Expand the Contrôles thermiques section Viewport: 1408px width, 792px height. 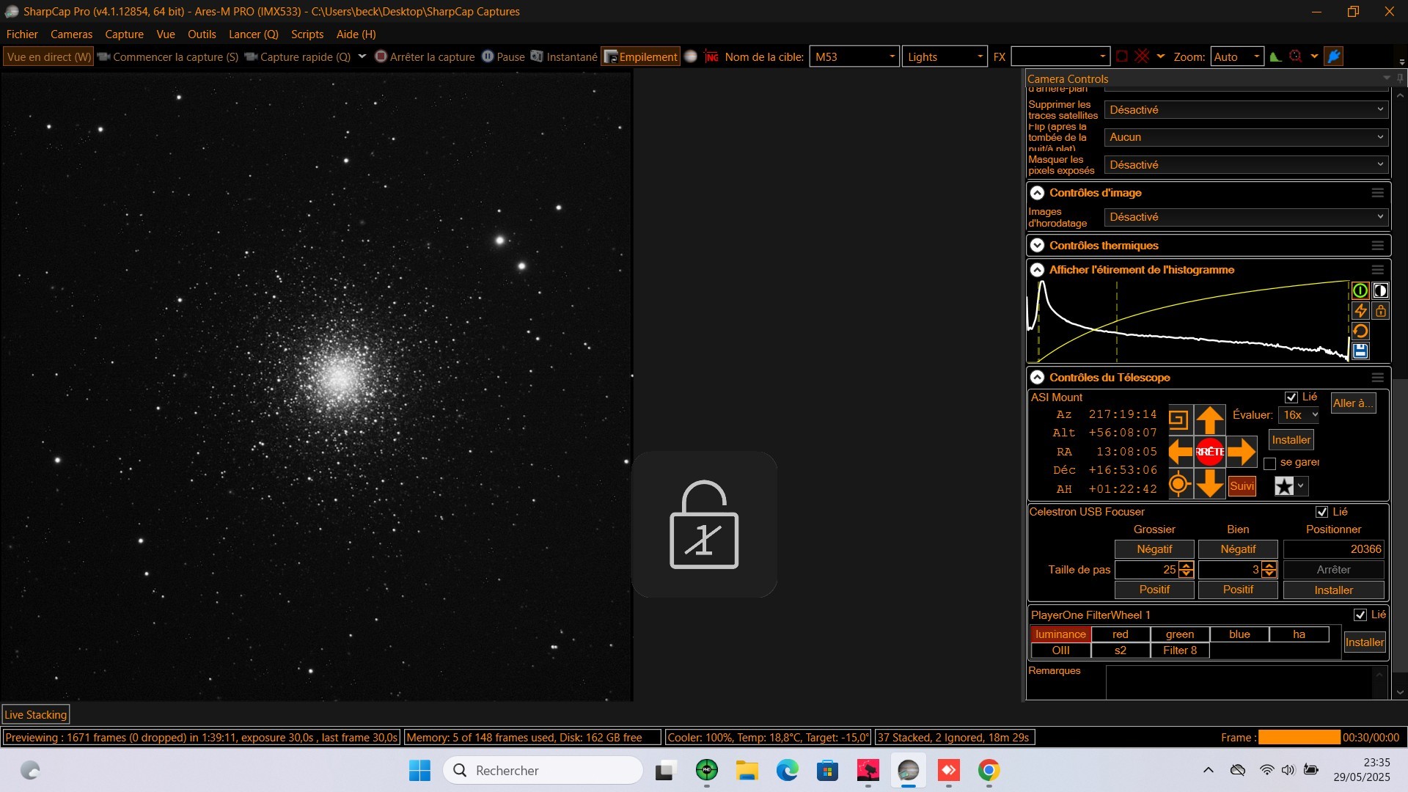pos(1037,246)
